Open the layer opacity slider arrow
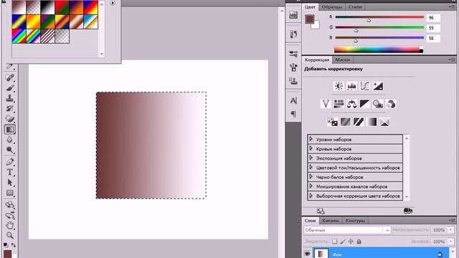This screenshot has width=459, height=258. coord(451,230)
